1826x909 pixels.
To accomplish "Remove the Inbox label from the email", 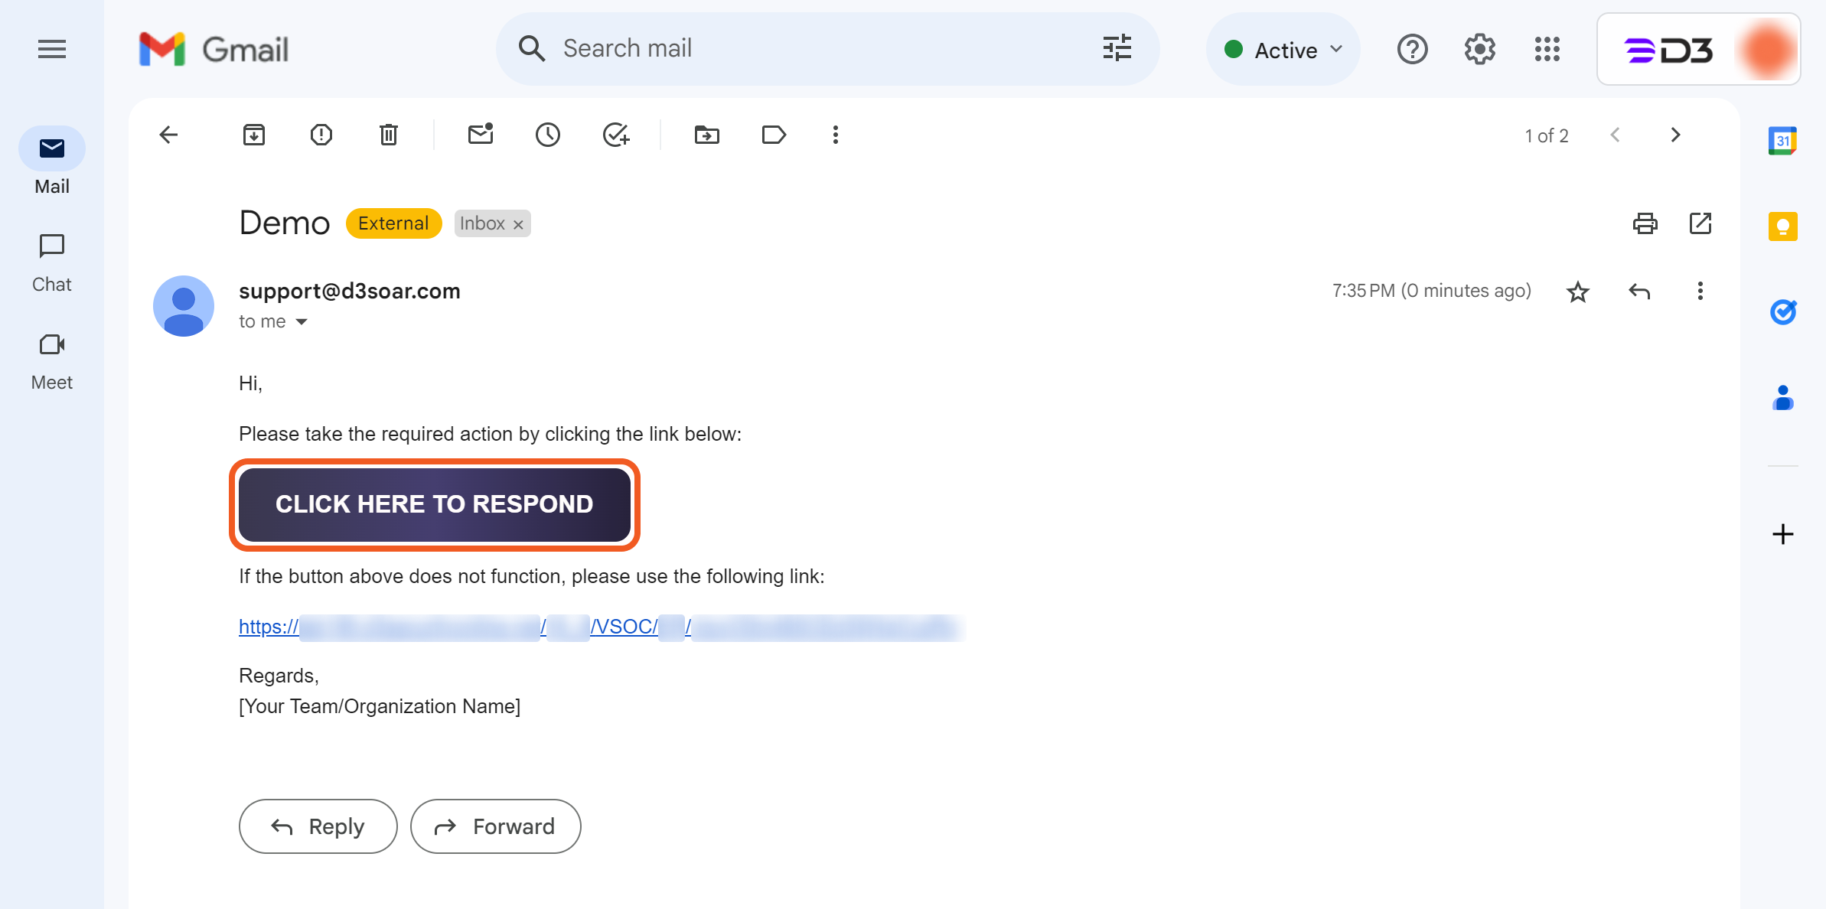I will (x=518, y=224).
